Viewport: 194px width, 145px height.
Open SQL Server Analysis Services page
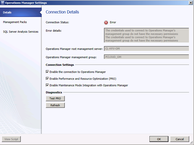21,32
